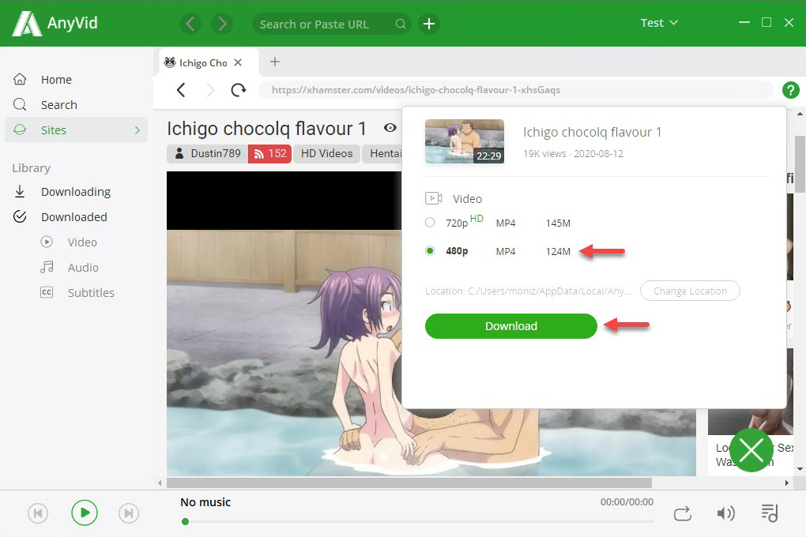
Task: Open Search in the sidebar
Action: pos(76,105)
